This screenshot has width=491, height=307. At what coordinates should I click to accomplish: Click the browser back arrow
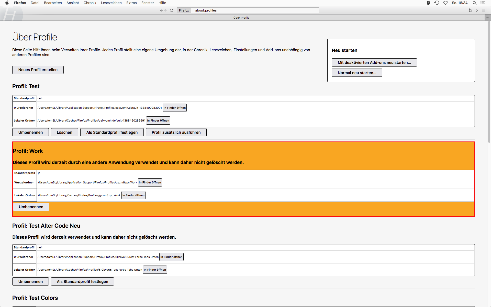161,10
